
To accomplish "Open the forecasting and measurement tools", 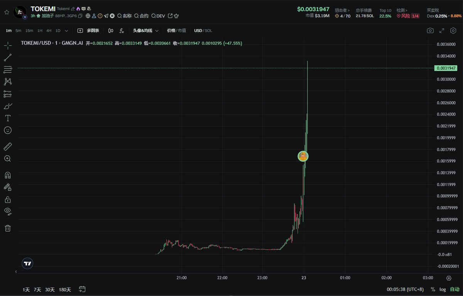I will point(8,94).
